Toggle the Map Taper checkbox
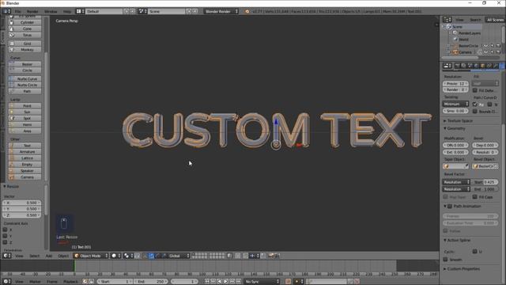Screen dimensions: 506x285 tap(445, 196)
